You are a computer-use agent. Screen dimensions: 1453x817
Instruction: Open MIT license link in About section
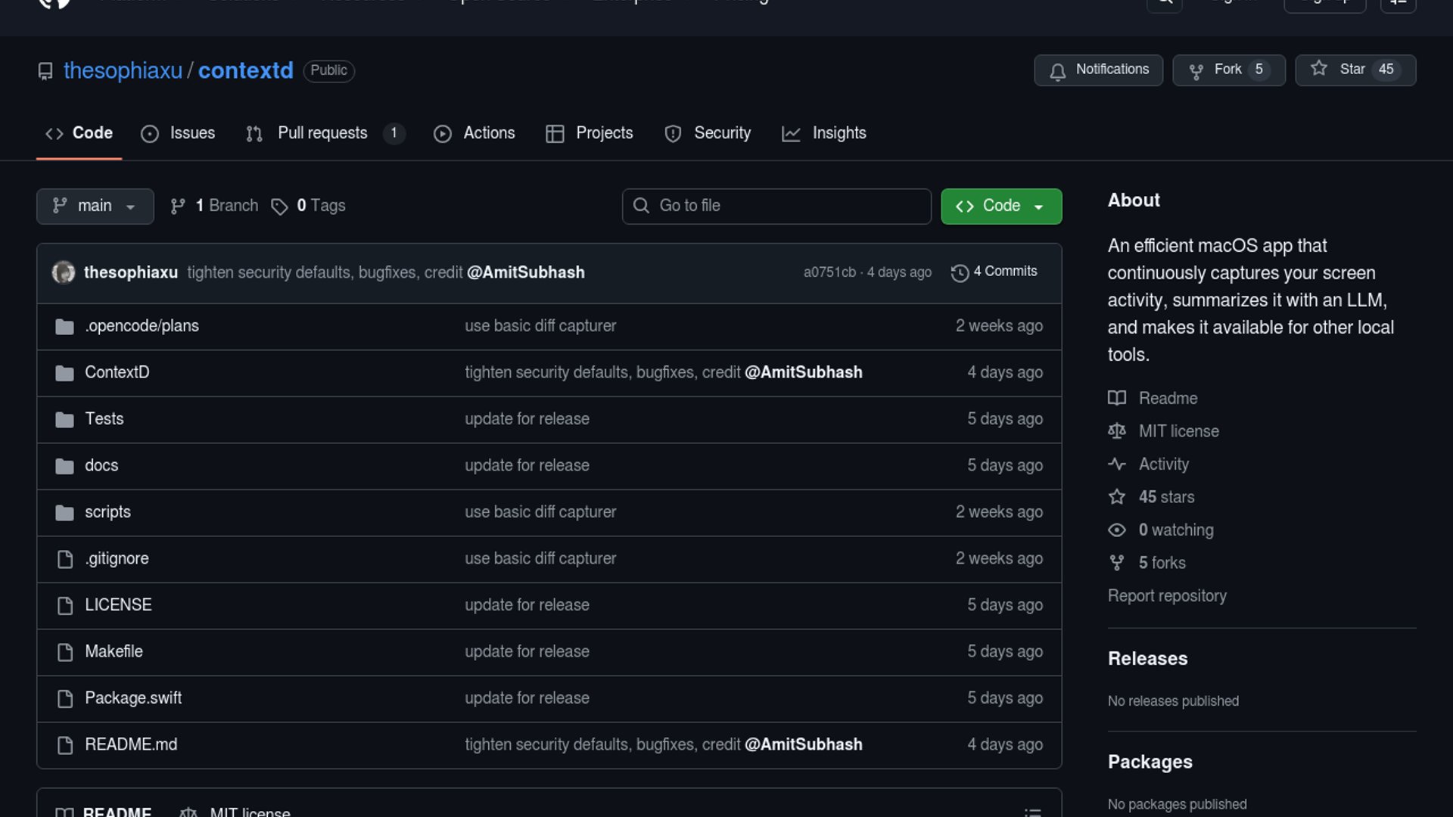(1178, 431)
